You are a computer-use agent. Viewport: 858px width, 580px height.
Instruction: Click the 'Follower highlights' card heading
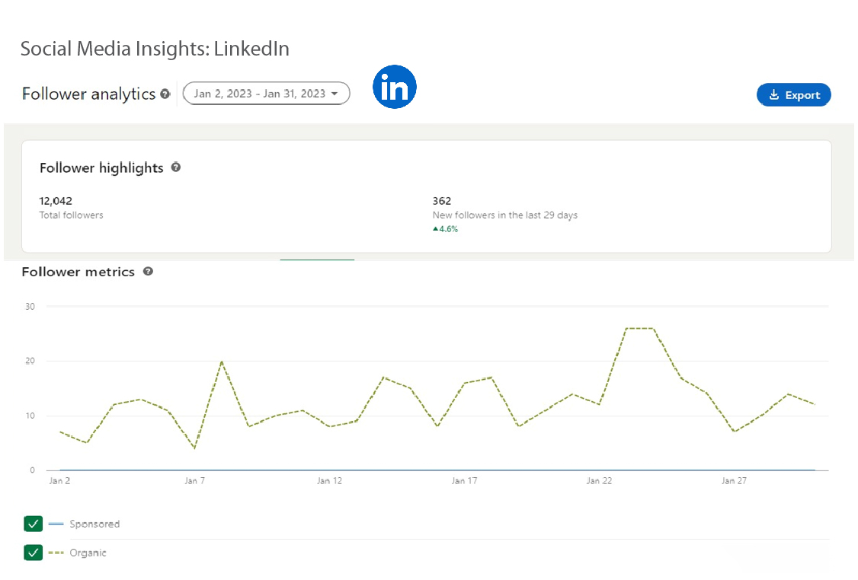coord(102,167)
